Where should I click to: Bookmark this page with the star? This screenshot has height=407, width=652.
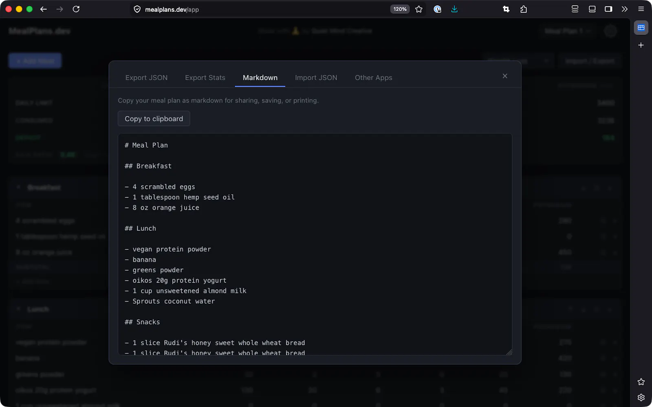point(419,9)
